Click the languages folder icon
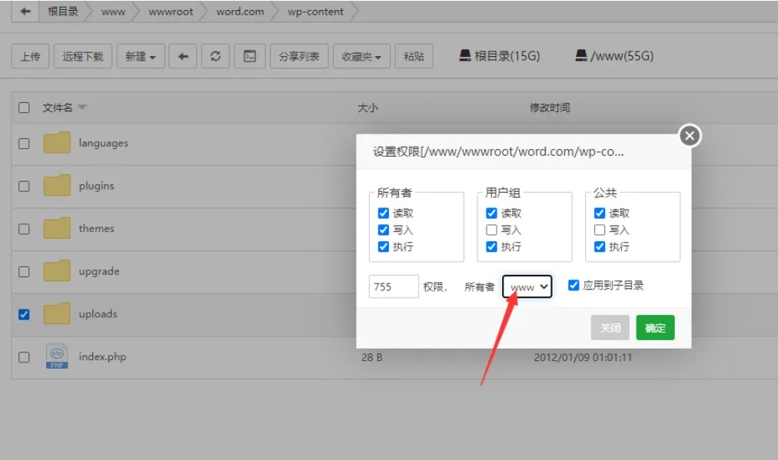 (57, 144)
